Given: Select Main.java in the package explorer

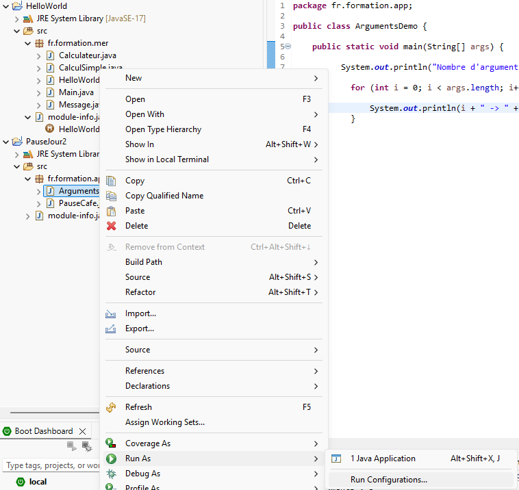Looking at the screenshot, I should tap(76, 92).
